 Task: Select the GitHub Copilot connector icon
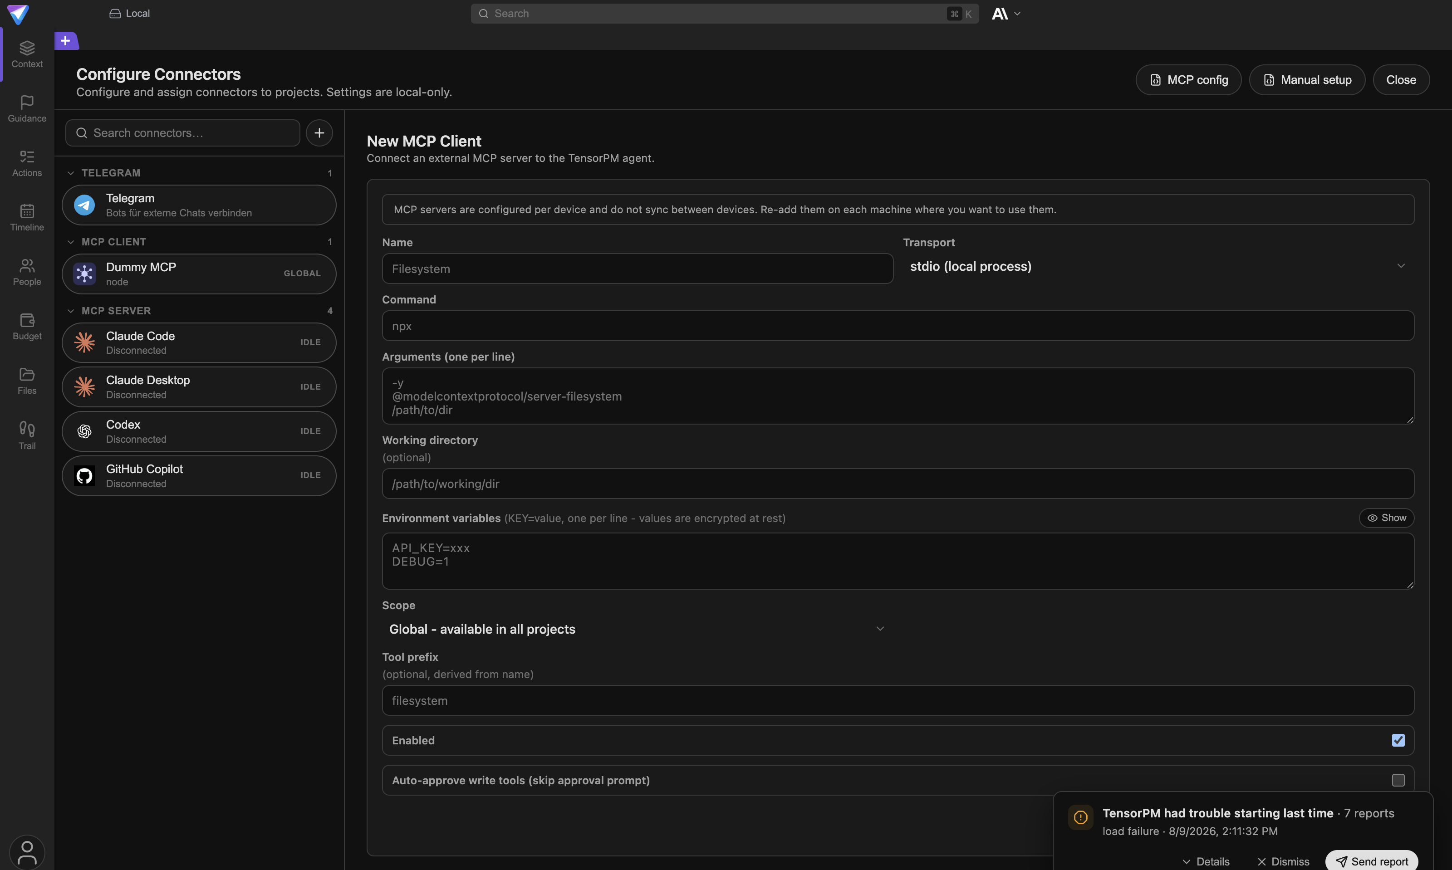pos(84,475)
